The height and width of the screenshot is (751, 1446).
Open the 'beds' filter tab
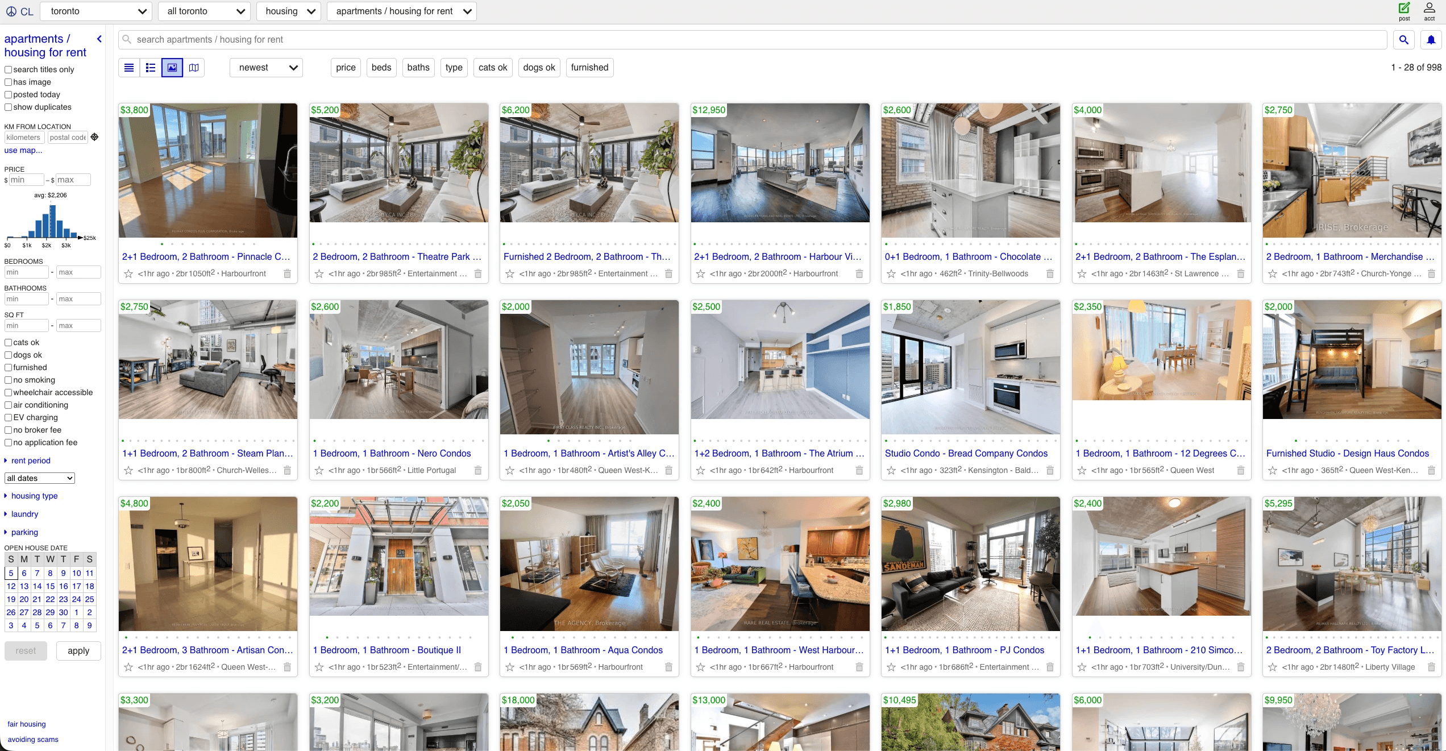381,68
